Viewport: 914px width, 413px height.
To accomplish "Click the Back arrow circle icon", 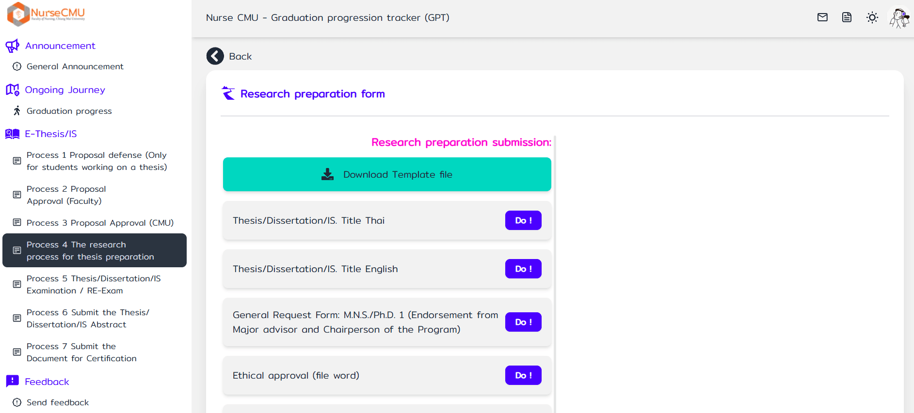I will tap(215, 56).
